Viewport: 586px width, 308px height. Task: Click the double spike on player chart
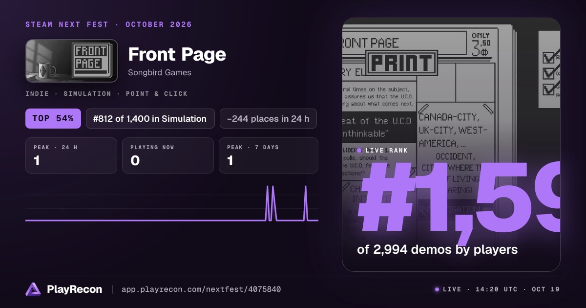[x=271, y=203]
